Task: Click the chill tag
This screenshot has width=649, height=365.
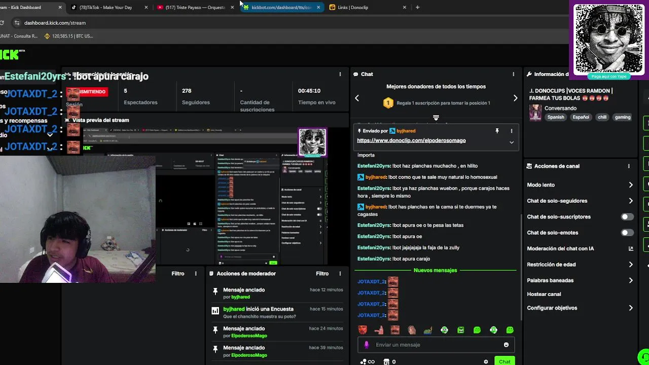Action: coord(602,117)
